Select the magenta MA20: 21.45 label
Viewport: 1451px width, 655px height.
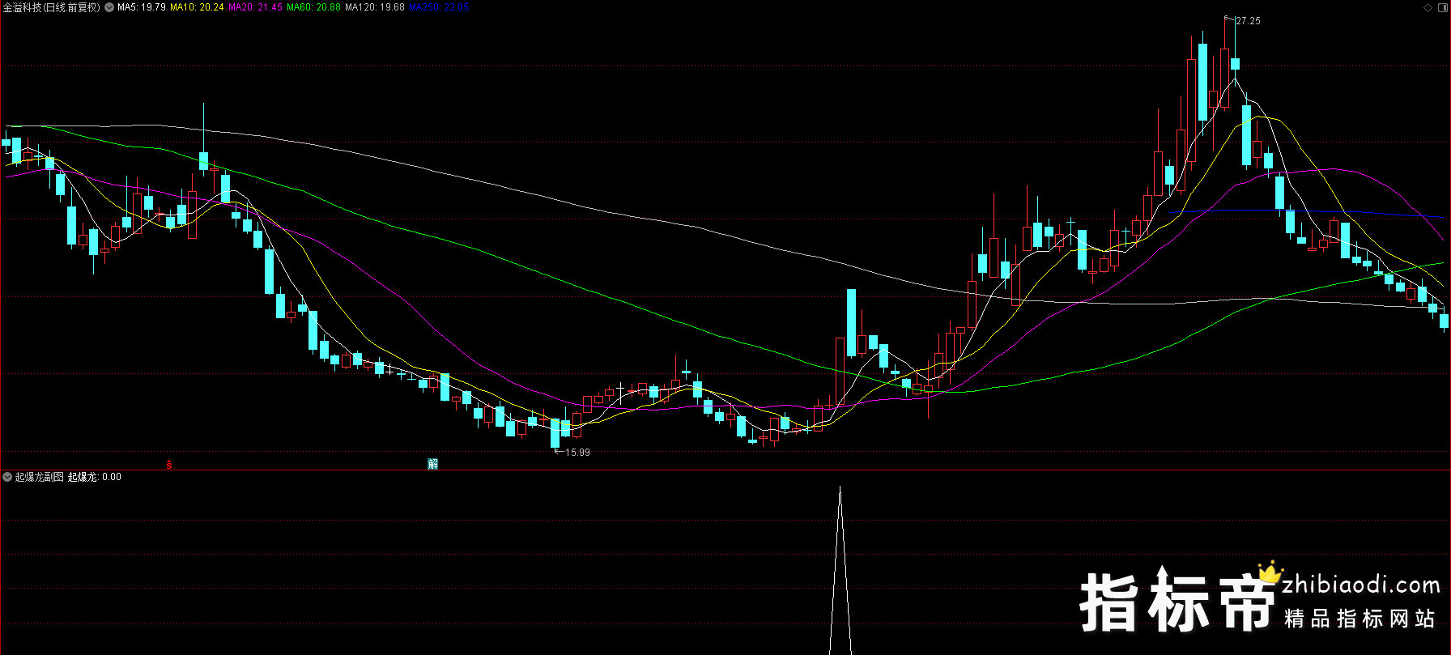coord(255,7)
